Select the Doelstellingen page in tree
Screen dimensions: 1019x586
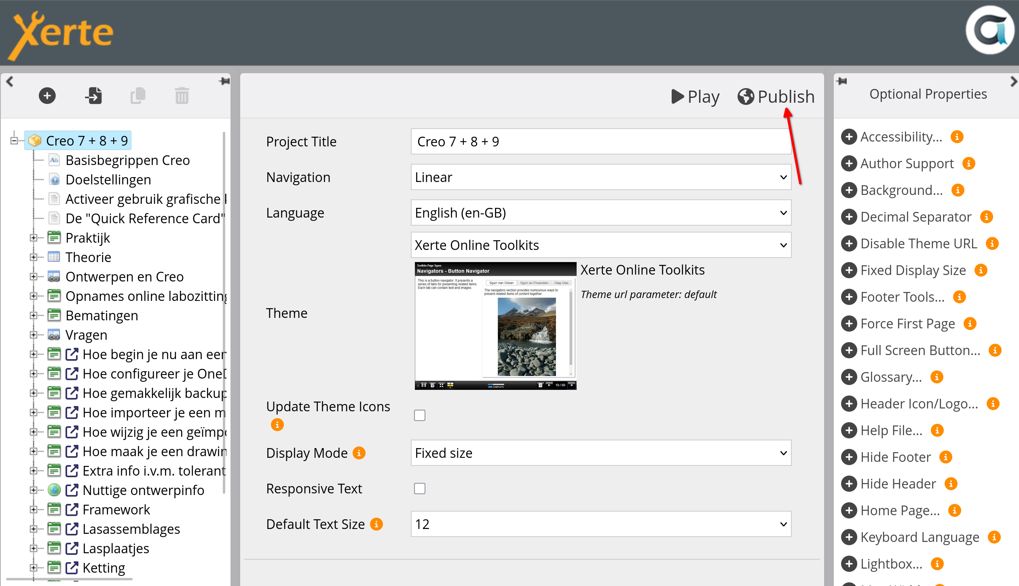point(108,180)
